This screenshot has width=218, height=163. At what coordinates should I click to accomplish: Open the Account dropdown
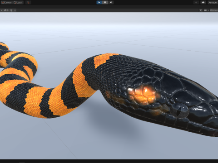coord(213,2)
